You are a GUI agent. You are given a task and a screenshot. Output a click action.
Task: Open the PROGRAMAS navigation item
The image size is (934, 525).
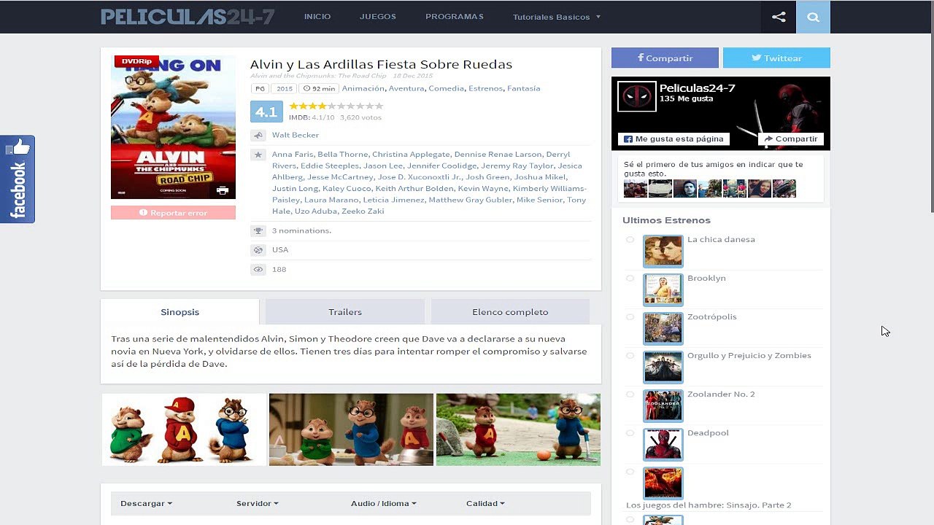click(455, 17)
